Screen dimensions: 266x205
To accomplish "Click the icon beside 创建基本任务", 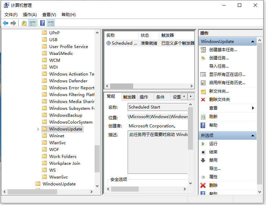I will 203,49.
